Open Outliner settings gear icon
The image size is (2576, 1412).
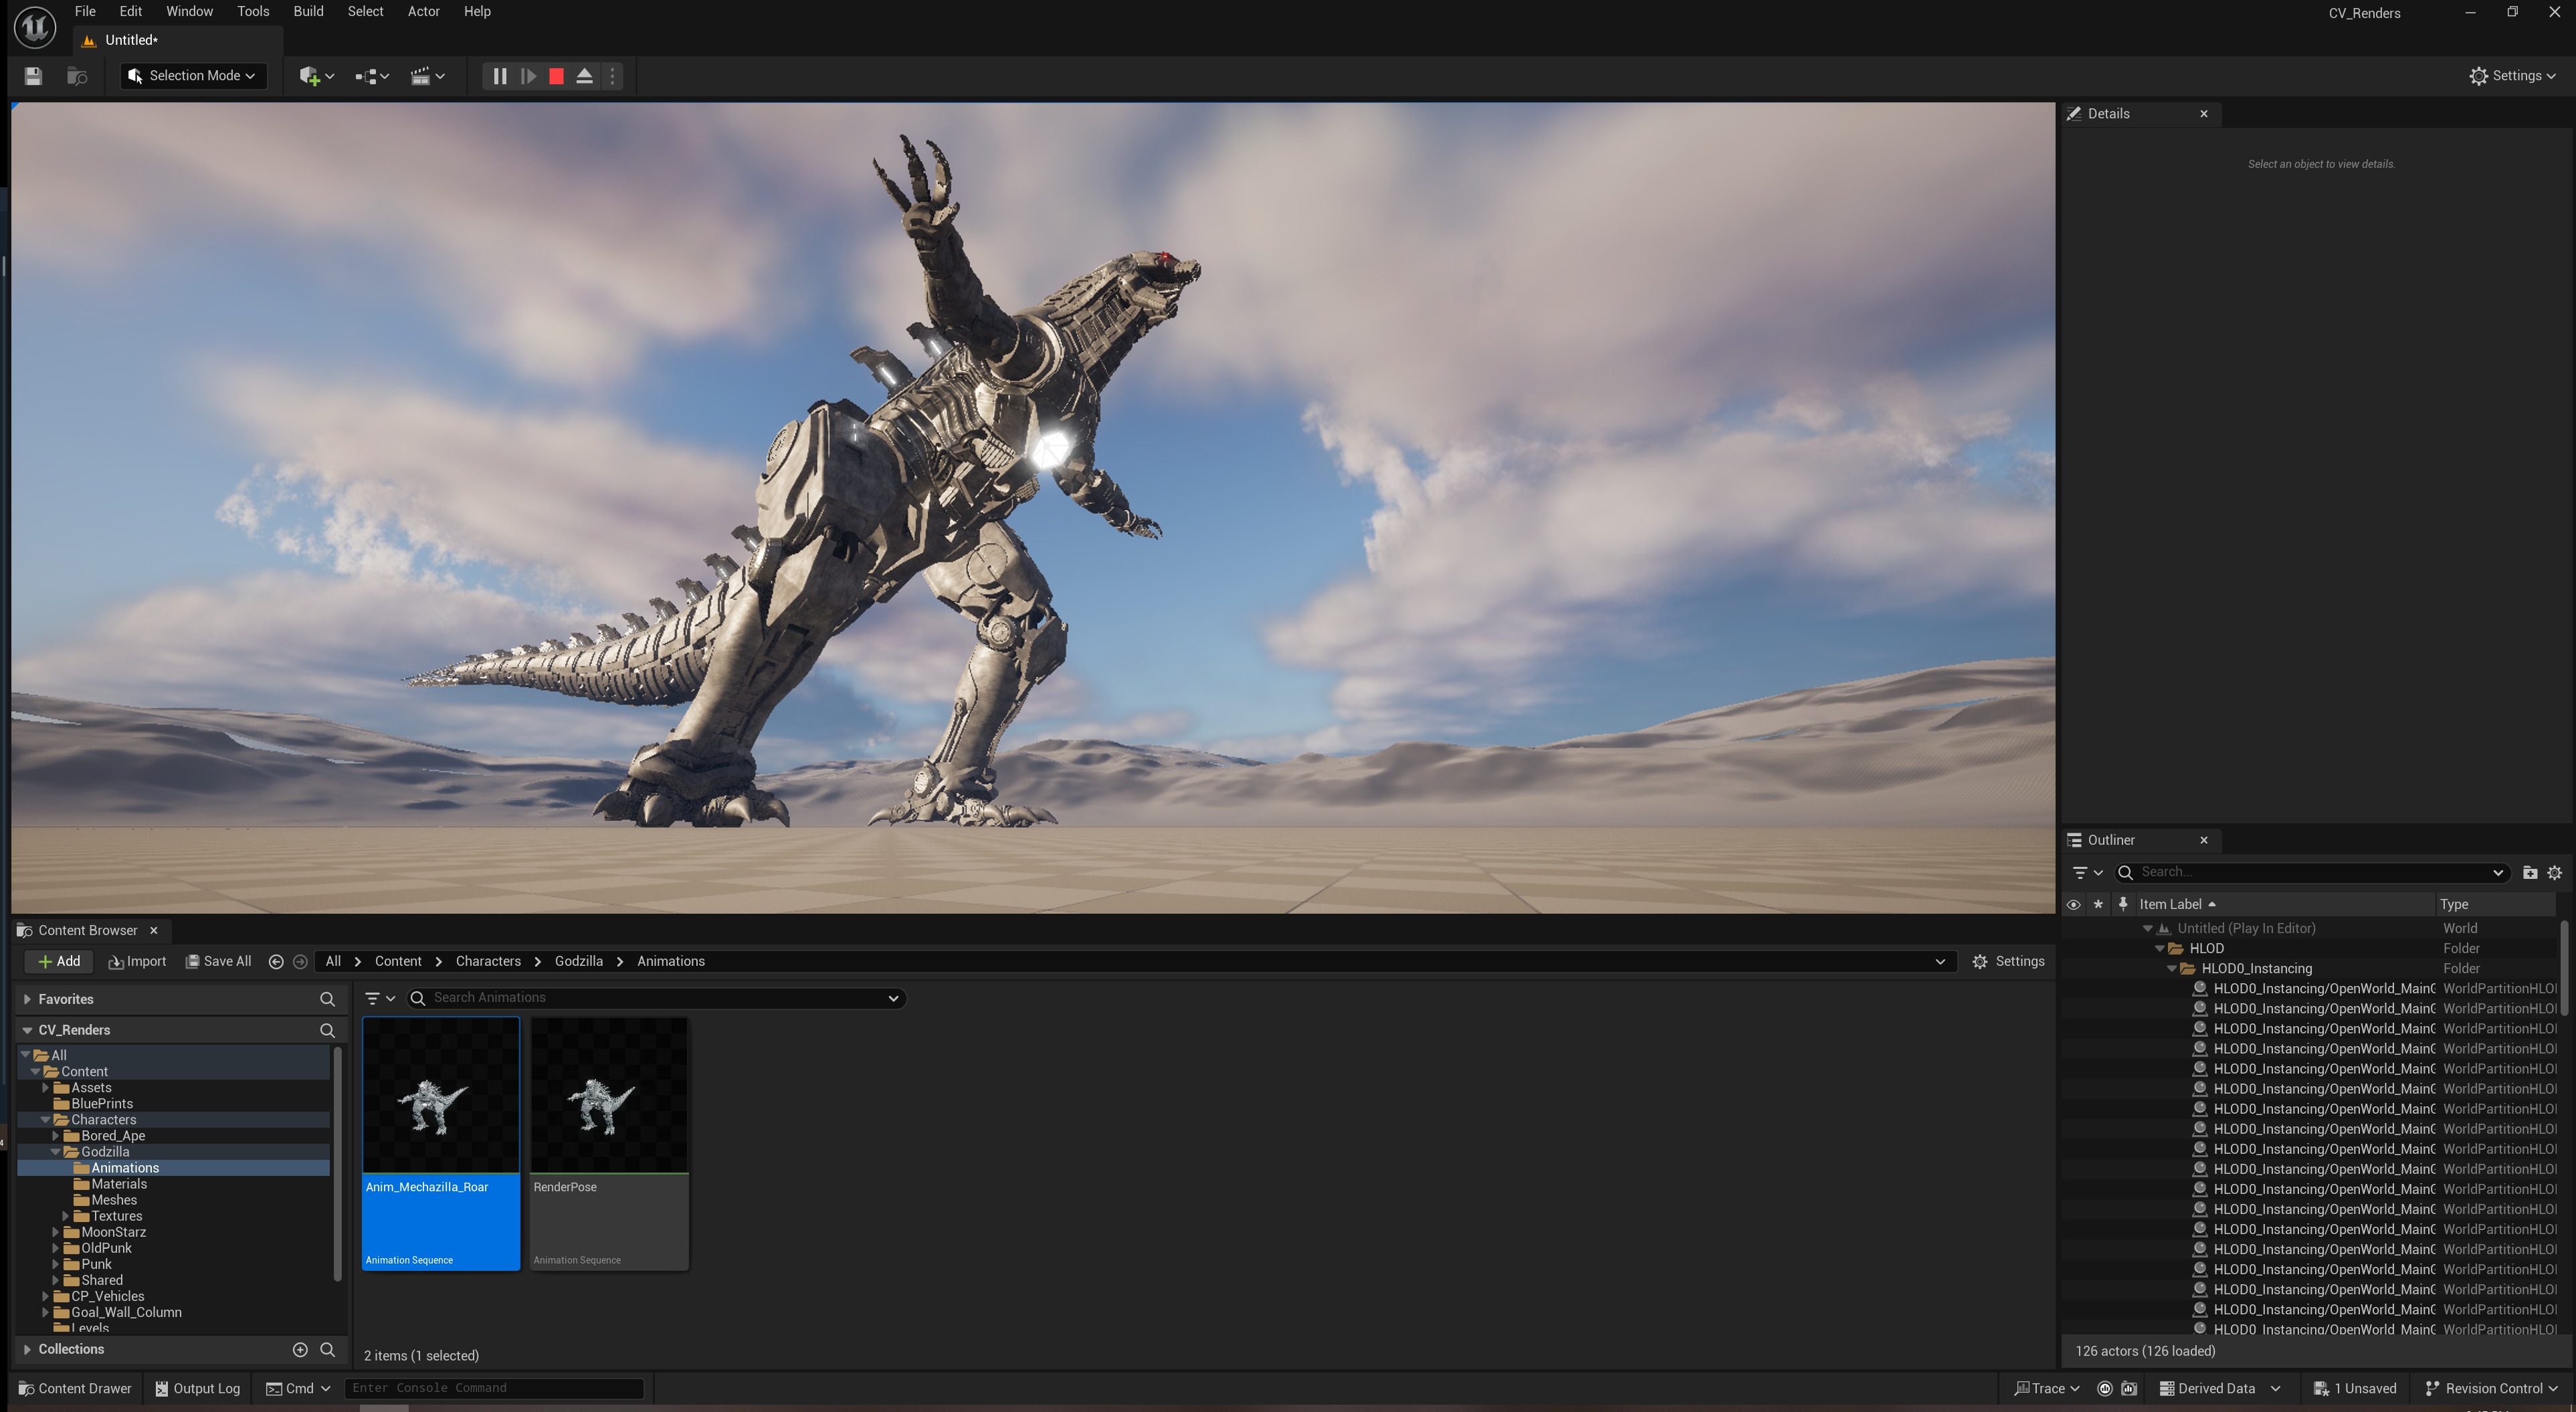tap(2555, 873)
